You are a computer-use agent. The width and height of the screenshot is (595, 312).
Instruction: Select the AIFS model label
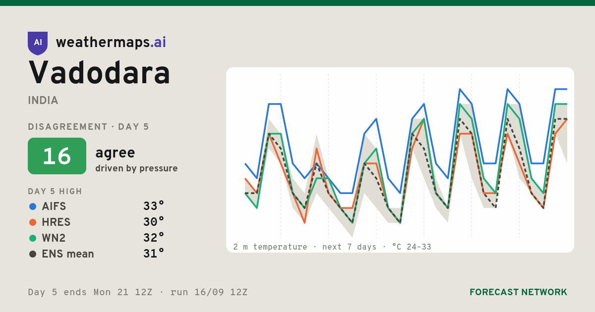tap(54, 206)
